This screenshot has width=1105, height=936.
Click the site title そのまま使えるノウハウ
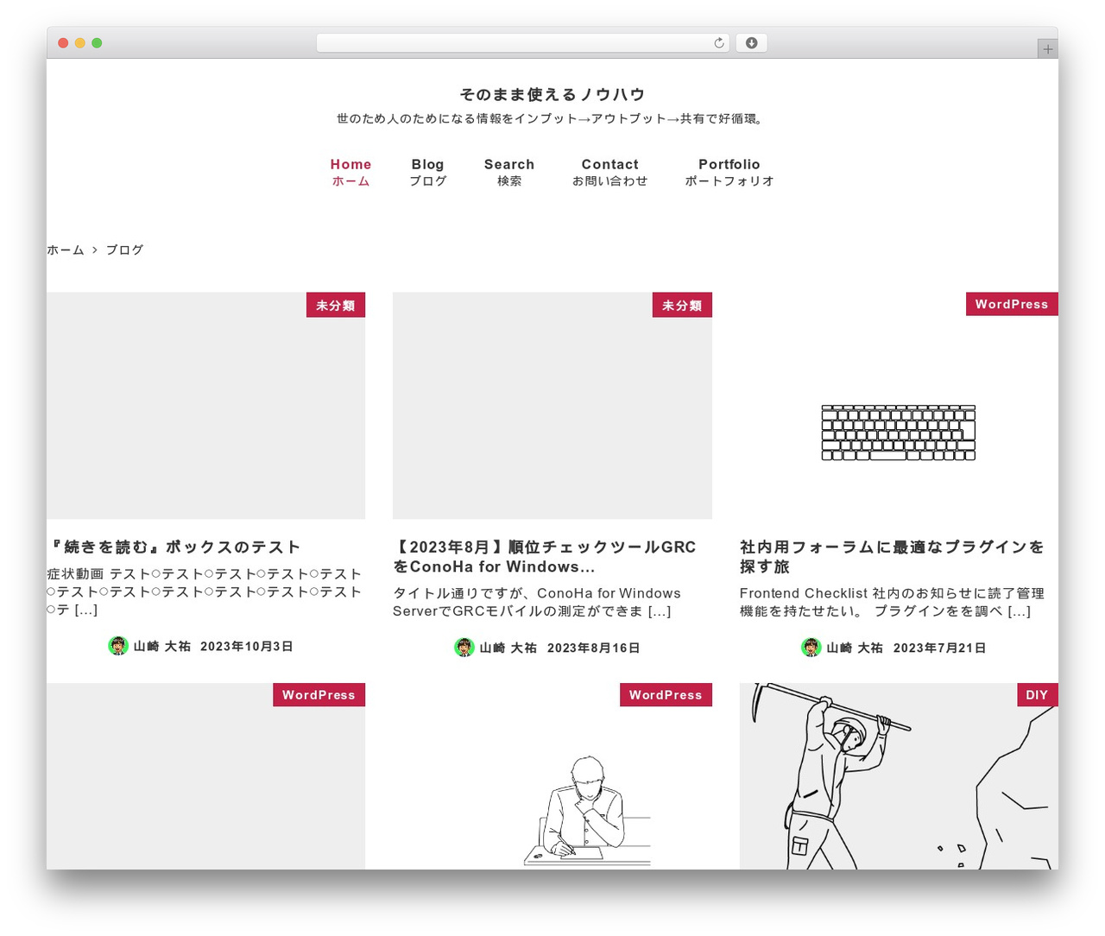(552, 94)
